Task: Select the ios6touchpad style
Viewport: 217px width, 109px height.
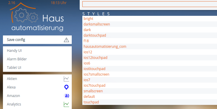Action: (x=94, y=69)
